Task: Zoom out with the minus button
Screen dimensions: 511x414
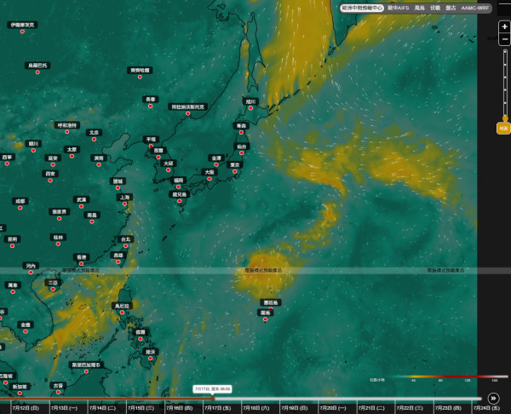Action: (x=504, y=39)
